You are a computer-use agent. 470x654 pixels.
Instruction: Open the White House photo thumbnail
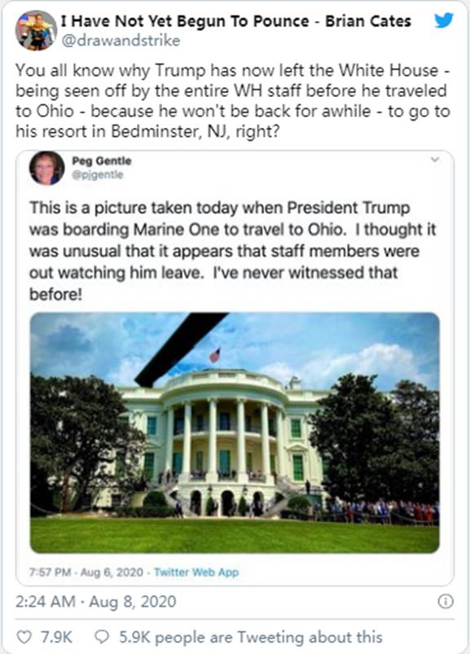tap(235, 432)
